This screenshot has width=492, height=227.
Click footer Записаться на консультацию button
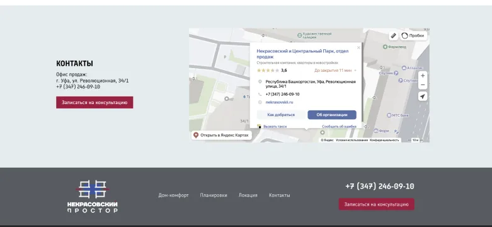coord(376,204)
